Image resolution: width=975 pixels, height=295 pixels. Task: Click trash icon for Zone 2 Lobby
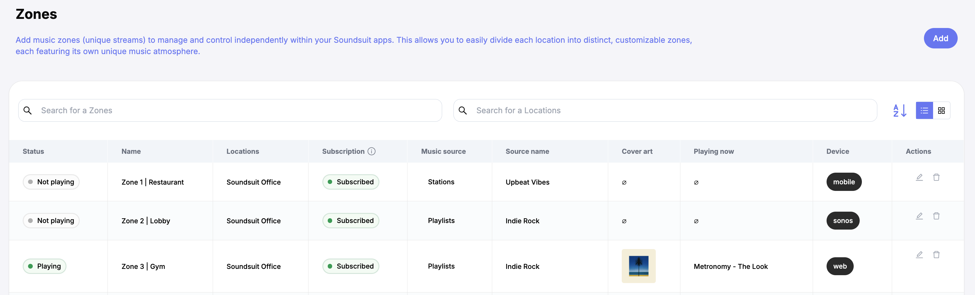click(936, 216)
